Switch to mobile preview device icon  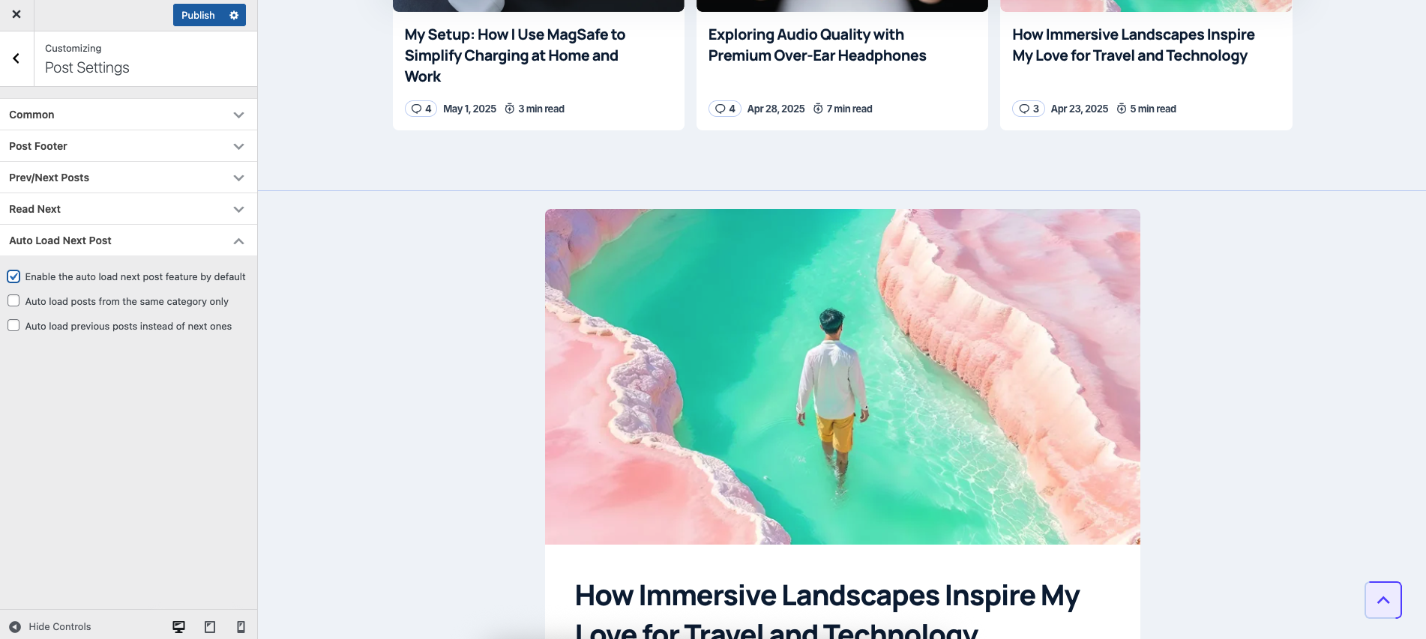(241, 626)
